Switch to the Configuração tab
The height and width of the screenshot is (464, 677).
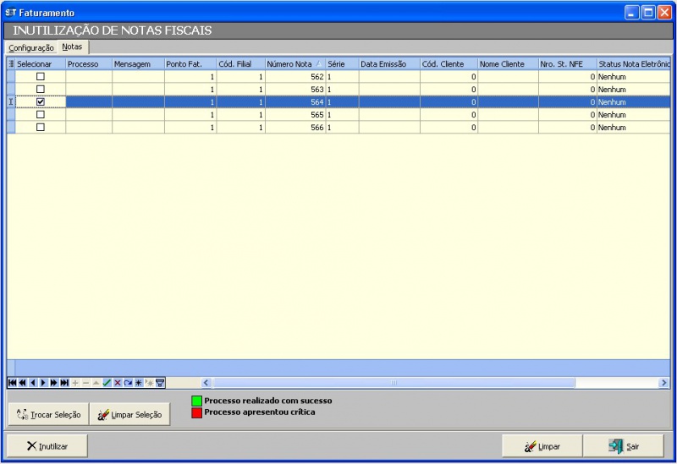[31, 48]
